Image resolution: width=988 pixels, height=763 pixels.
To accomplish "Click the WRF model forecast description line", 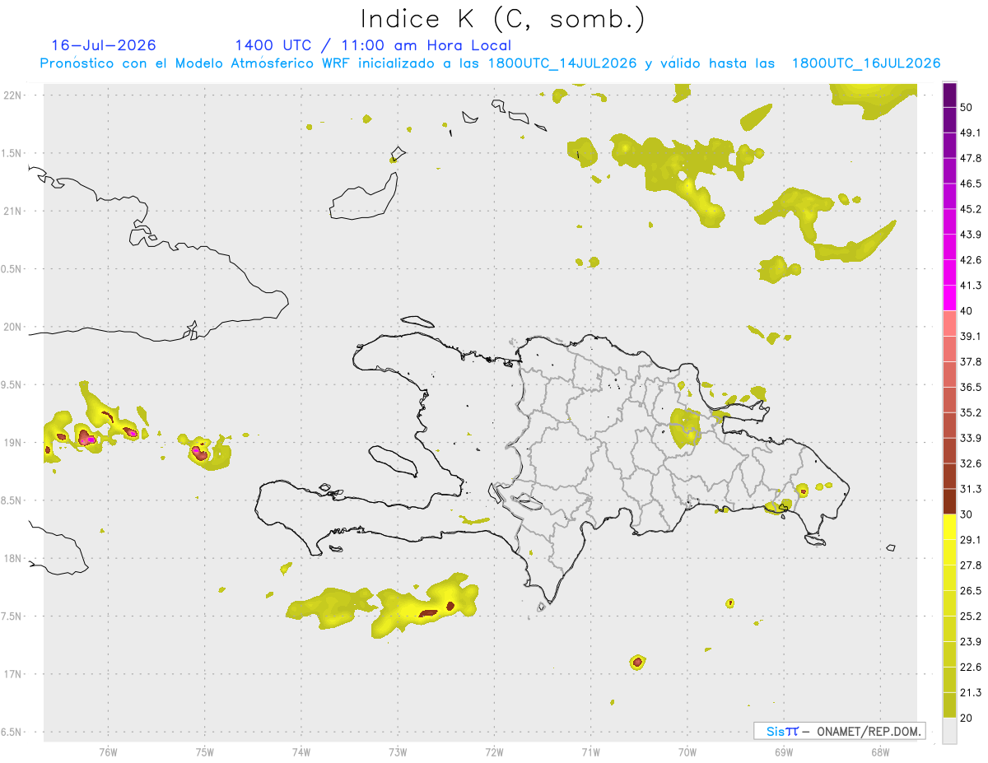I will 491,63.
